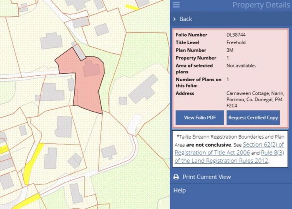This screenshot has width=292, height=209.
Task: Click the 'Not available.' area value
Action: pyautogui.click(x=241, y=66)
